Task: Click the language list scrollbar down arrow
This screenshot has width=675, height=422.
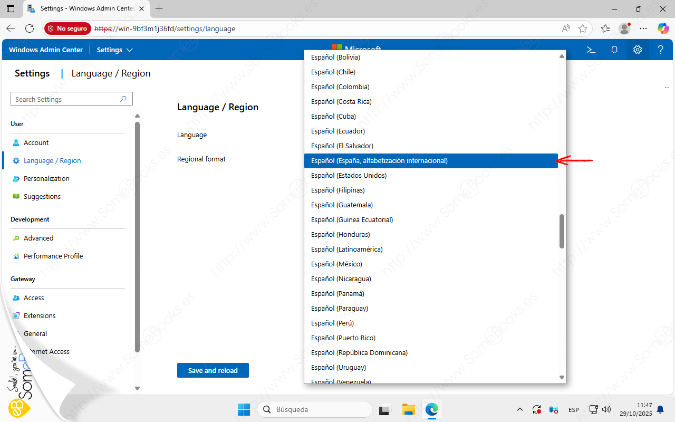Action: pos(562,377)
